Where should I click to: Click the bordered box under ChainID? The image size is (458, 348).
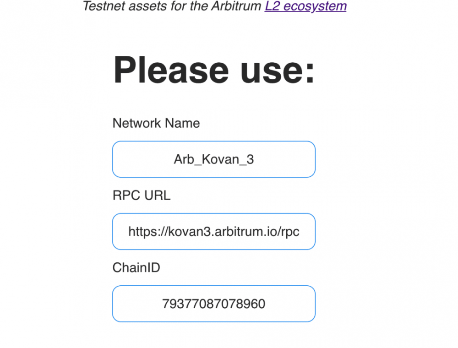213,304
